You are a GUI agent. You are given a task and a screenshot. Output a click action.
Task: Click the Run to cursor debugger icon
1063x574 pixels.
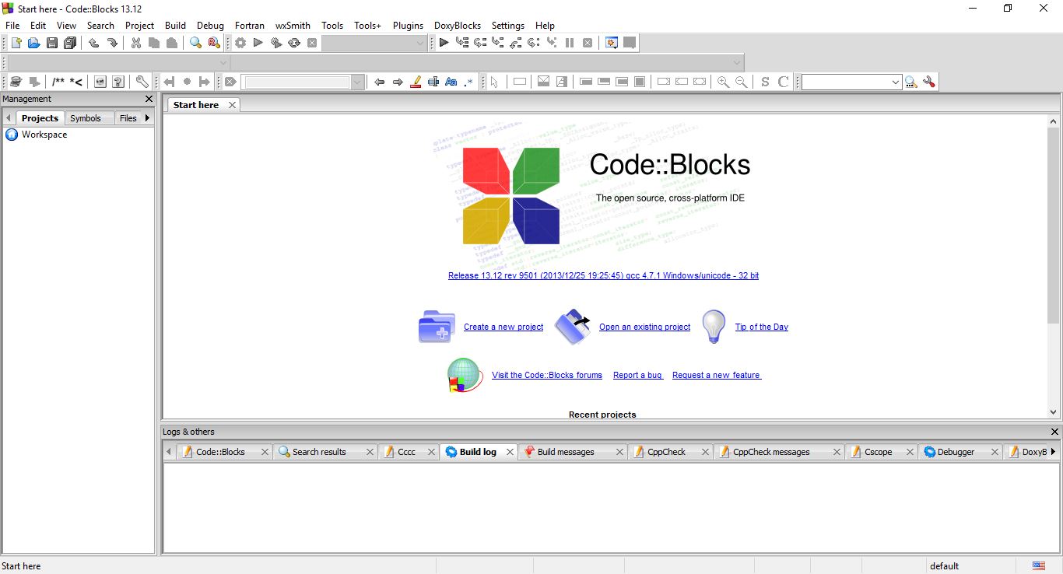(x=462, y=43)
